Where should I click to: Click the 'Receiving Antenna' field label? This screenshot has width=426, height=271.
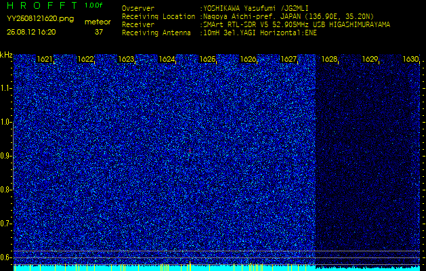tap(156, 33)
